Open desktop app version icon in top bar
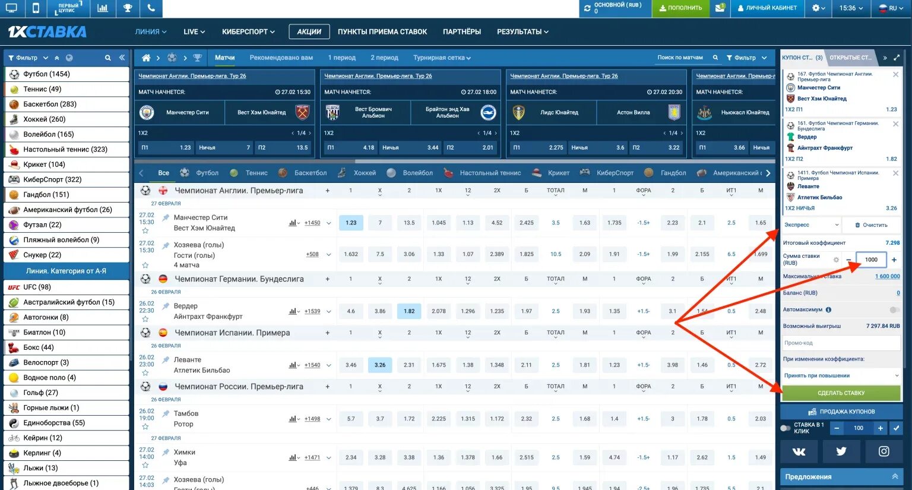The height and width of the screenshot is (490, 912). [x=11, y=8]
